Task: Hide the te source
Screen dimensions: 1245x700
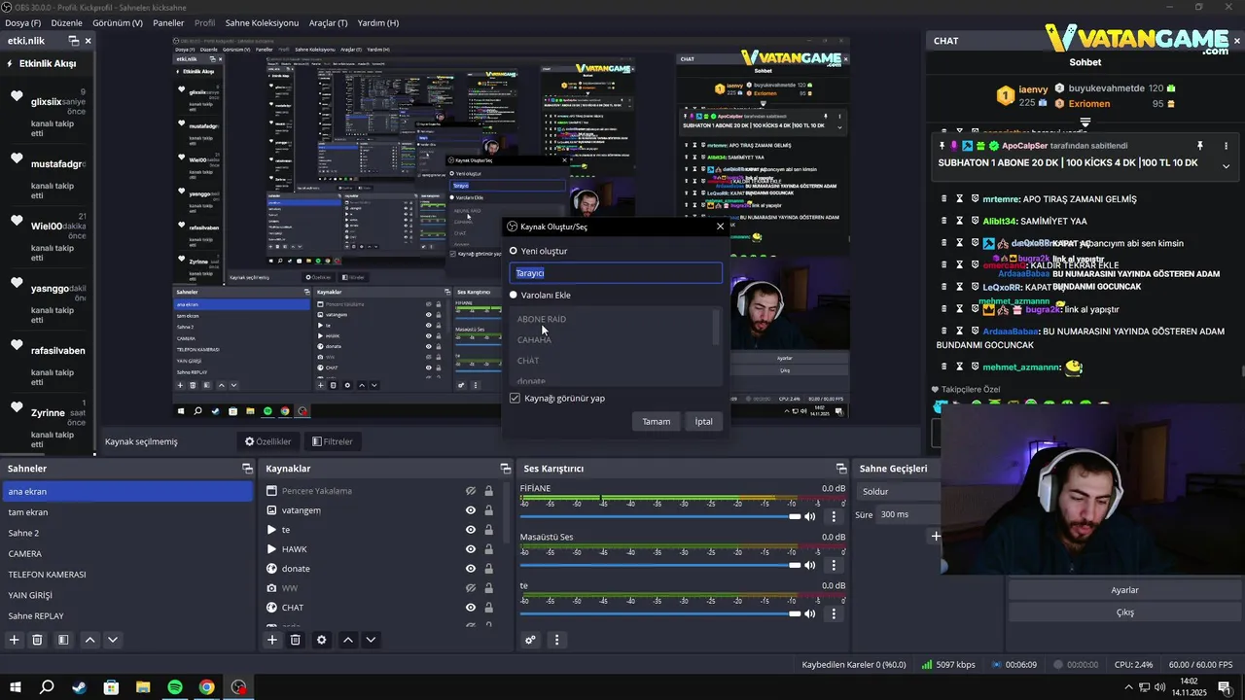Action: pyautogui.click(x=471, y=530)
